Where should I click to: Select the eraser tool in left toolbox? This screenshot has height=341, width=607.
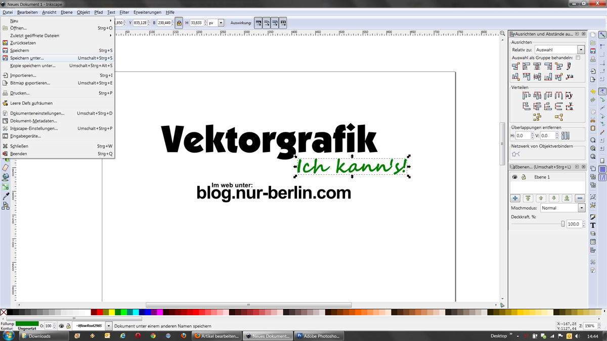[x=6, y=167]
